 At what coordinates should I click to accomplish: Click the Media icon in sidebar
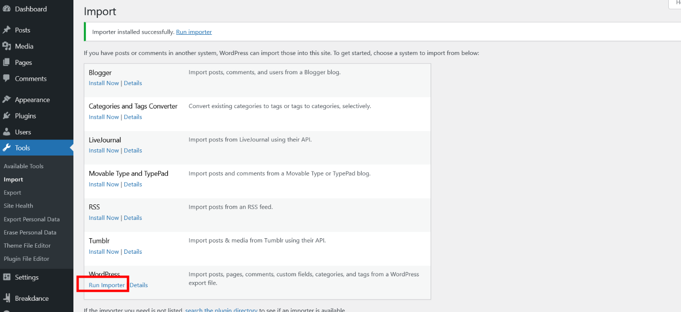[7, 46]
